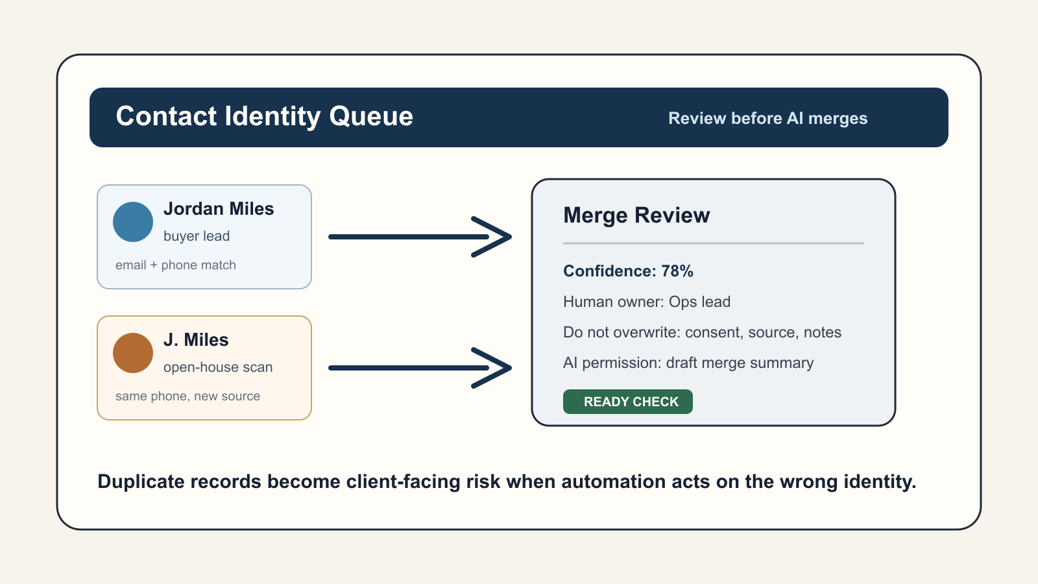Click the orange J. Miles avatar circle

[133, 353]
